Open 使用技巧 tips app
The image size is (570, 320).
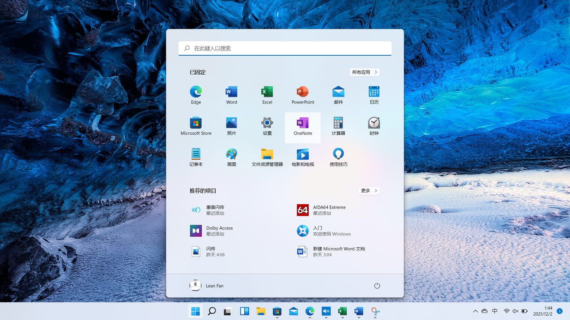click(x=338, y=157)
